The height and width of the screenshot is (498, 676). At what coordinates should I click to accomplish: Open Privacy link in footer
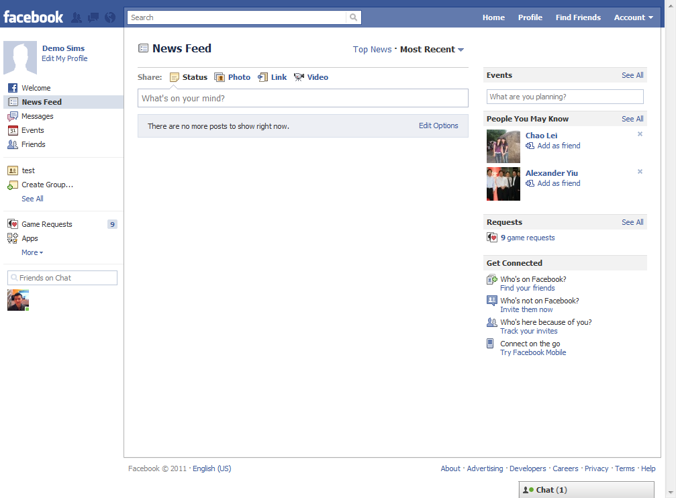[596, 468]
